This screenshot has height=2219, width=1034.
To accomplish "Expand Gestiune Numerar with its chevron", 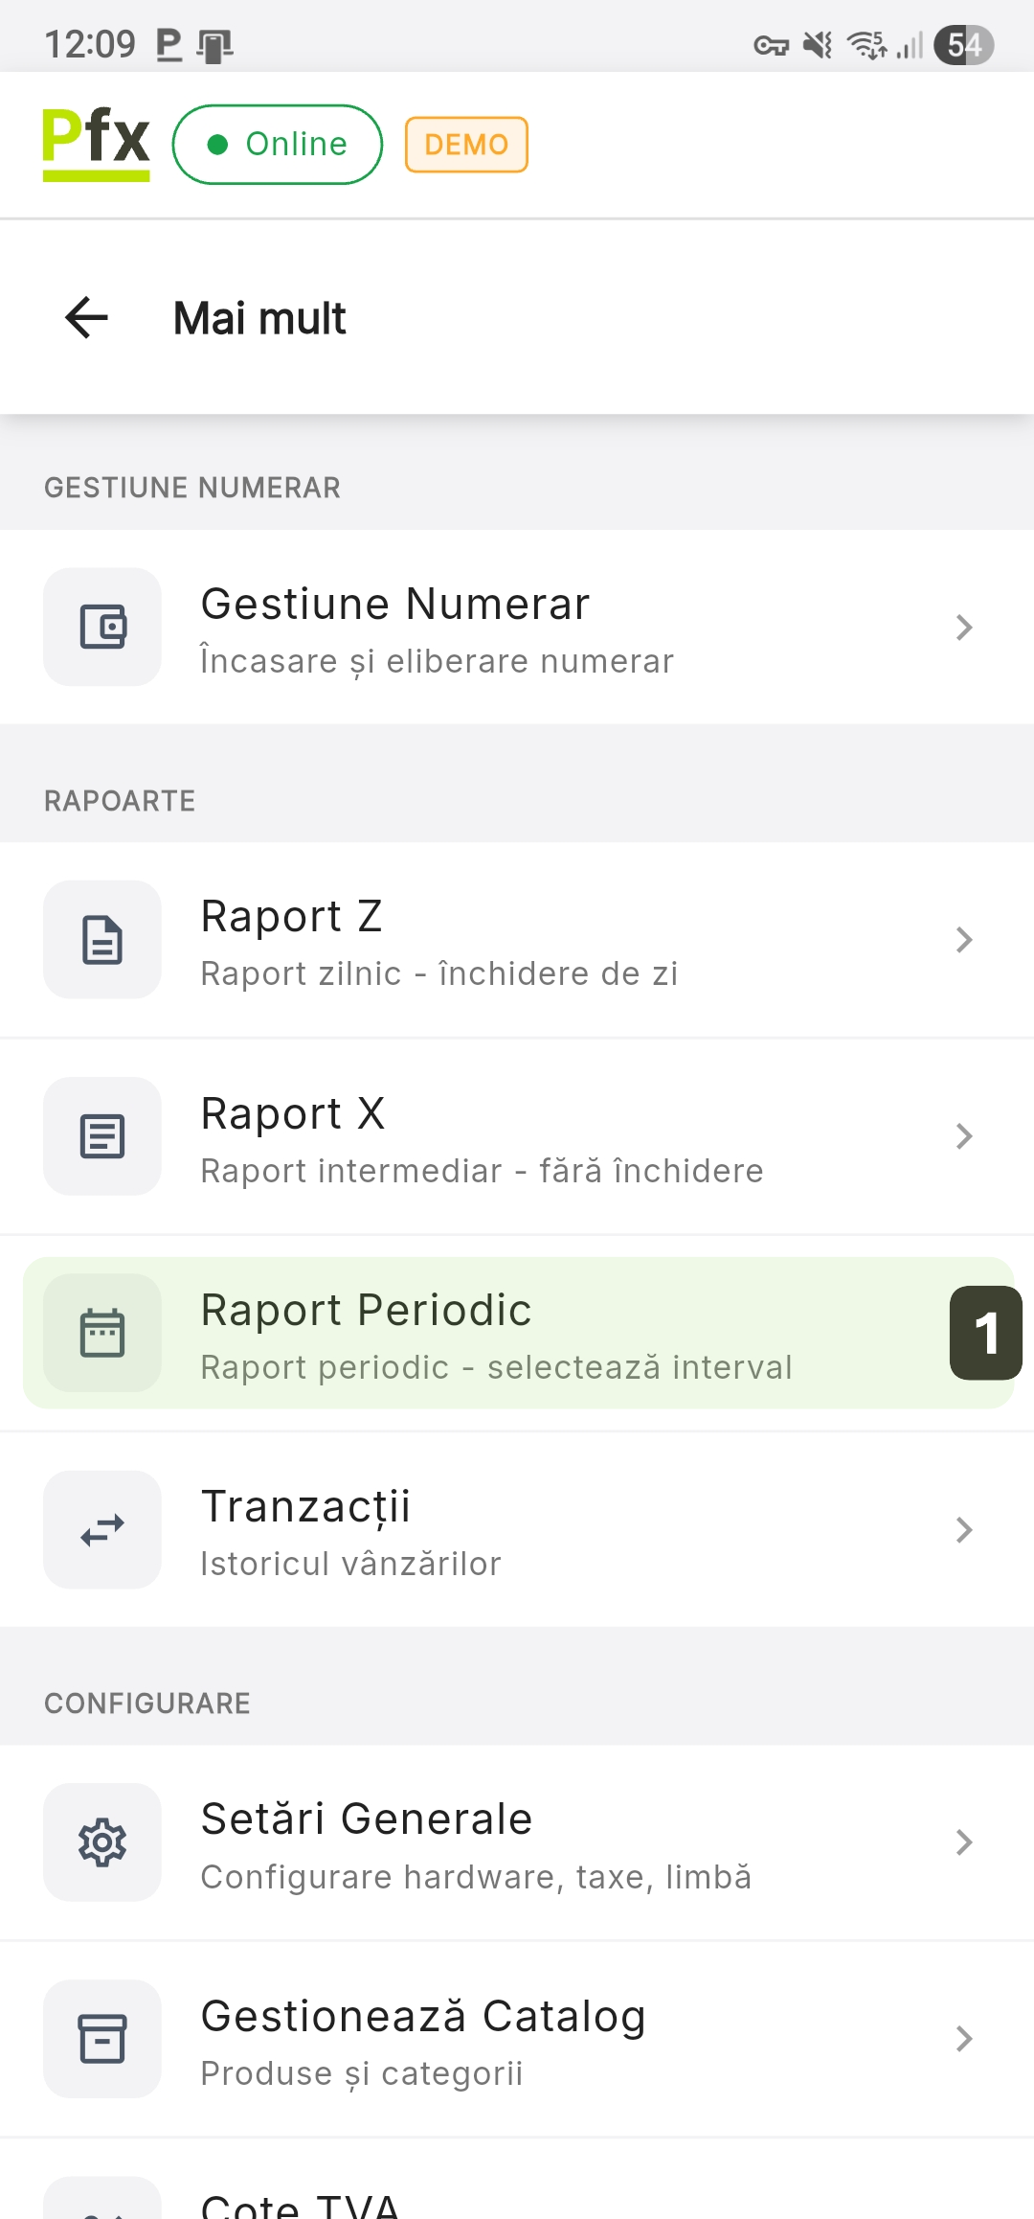I will click(x=964, y=628).
